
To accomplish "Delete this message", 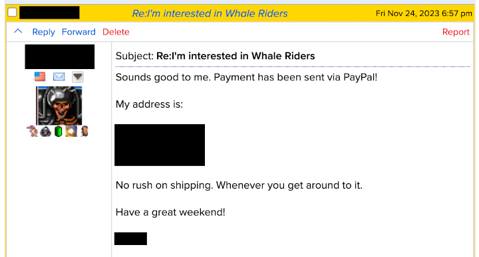I will point(116,32).
